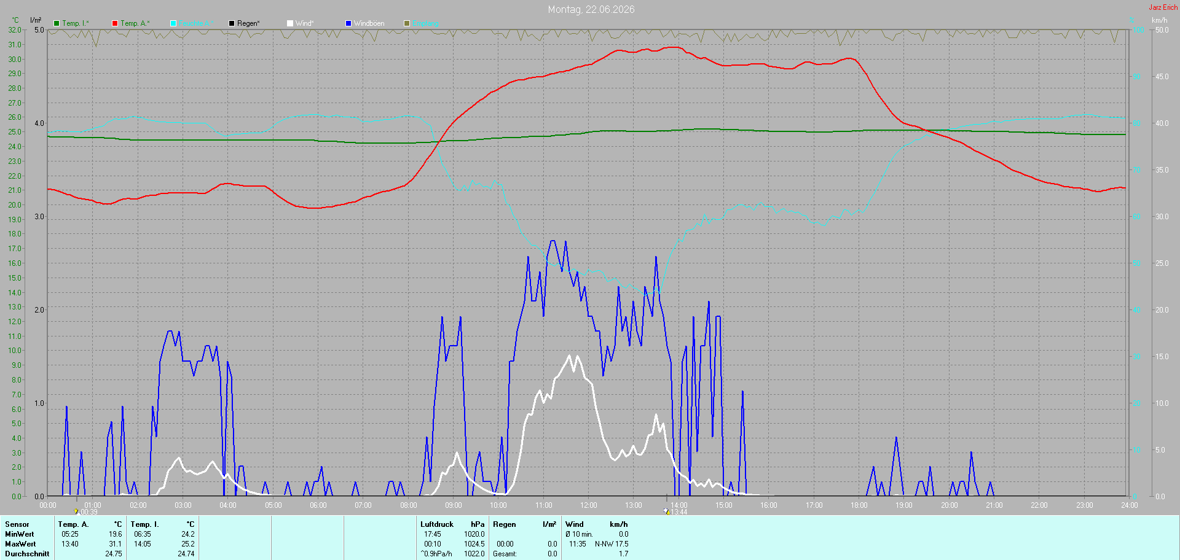Screen dimensions: 1180x560
Task: Click the 'Luftdruck' column header
Action: pos(437,524)
